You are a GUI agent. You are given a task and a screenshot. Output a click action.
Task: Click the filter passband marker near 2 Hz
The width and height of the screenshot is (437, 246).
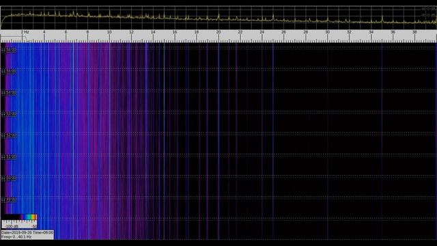[x=14, y=38]
